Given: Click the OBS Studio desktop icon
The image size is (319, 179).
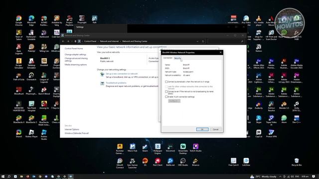Looking at the screenshot, I should coord(183,162).
